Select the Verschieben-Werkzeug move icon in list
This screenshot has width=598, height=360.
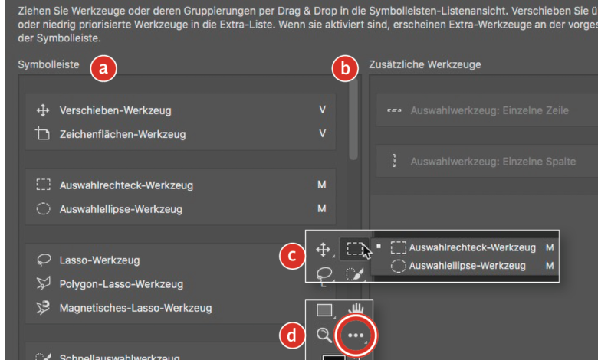43,110
